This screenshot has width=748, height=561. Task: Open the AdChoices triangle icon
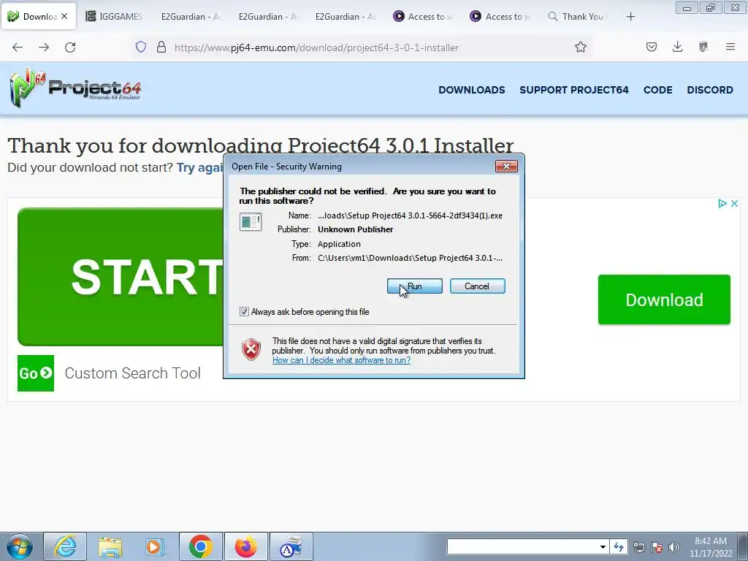click(x=722, y=203)
